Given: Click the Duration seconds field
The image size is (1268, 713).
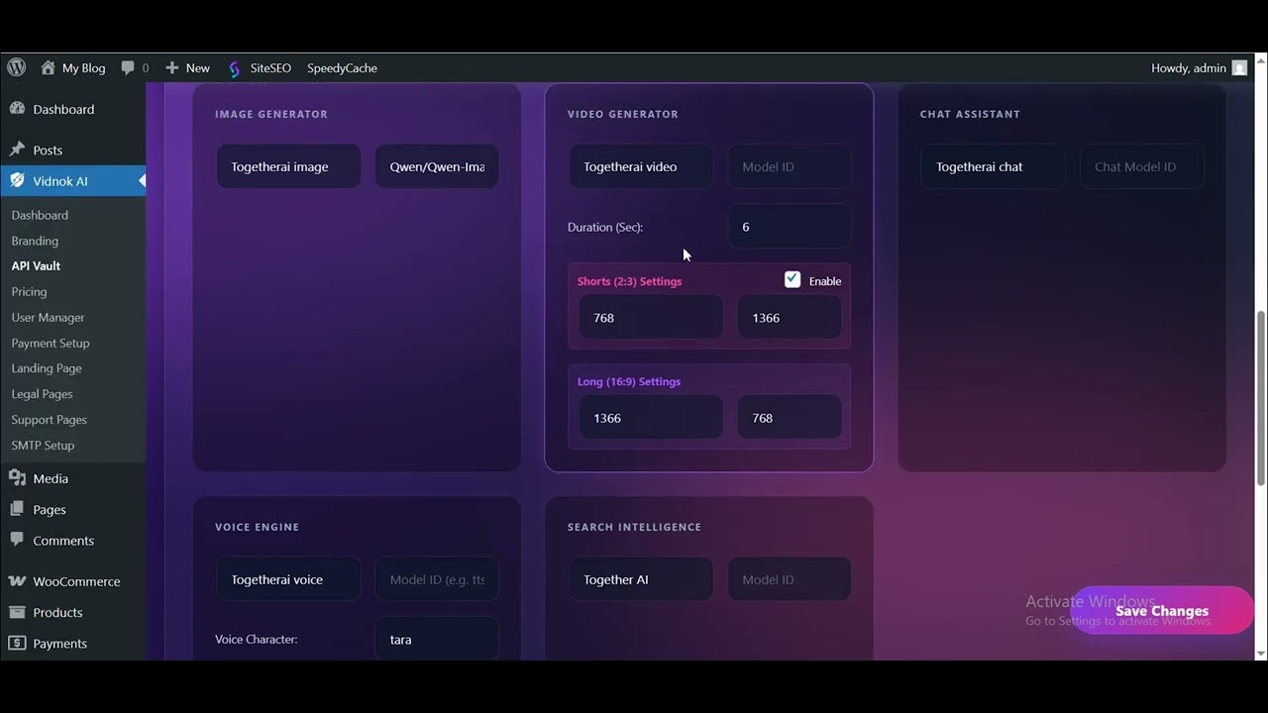Looking at the screenshot, I should 790,227.
